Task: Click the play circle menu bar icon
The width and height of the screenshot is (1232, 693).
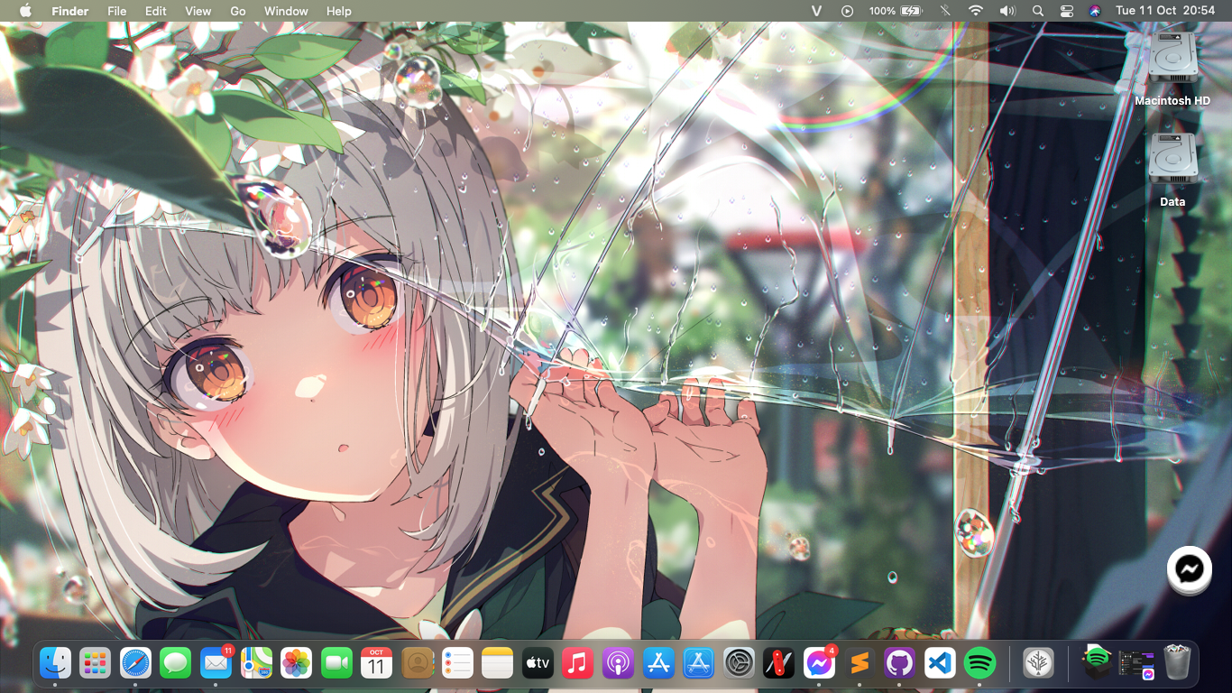Action: pos(847,11)
